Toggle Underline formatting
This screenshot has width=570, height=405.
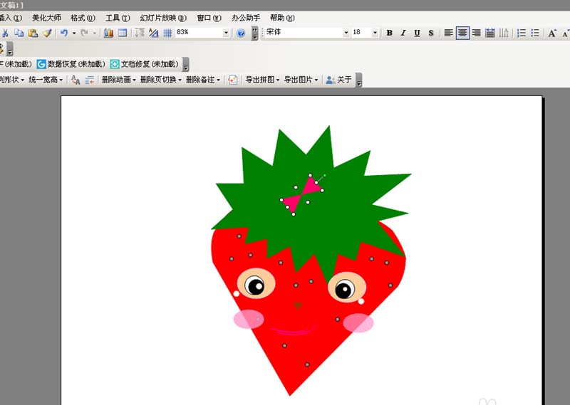417,33
